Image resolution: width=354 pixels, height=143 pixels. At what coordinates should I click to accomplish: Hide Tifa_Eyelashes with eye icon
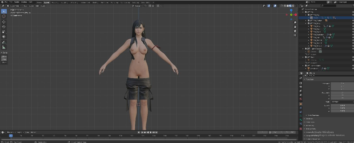pyautogui.click(x=353, y=34)
